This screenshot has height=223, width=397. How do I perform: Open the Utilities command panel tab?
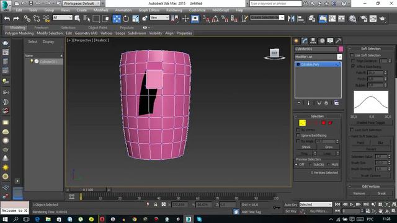[x=339, y=41]
